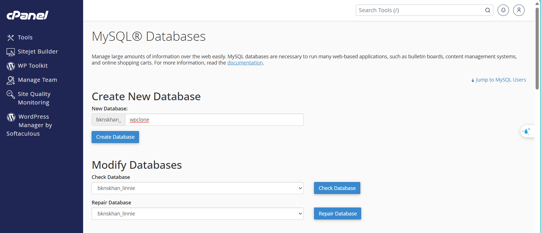Viewport: 541px width, 233px height.
Task: Open Tools via its wrench icon
Action: click(x=10, y=38)
